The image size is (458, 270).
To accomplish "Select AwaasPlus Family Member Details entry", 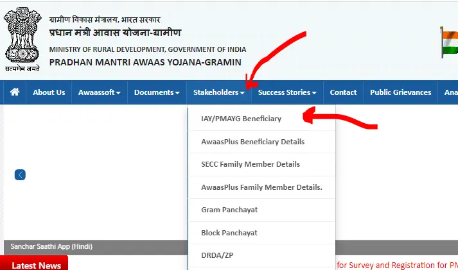I will (261, 187).
